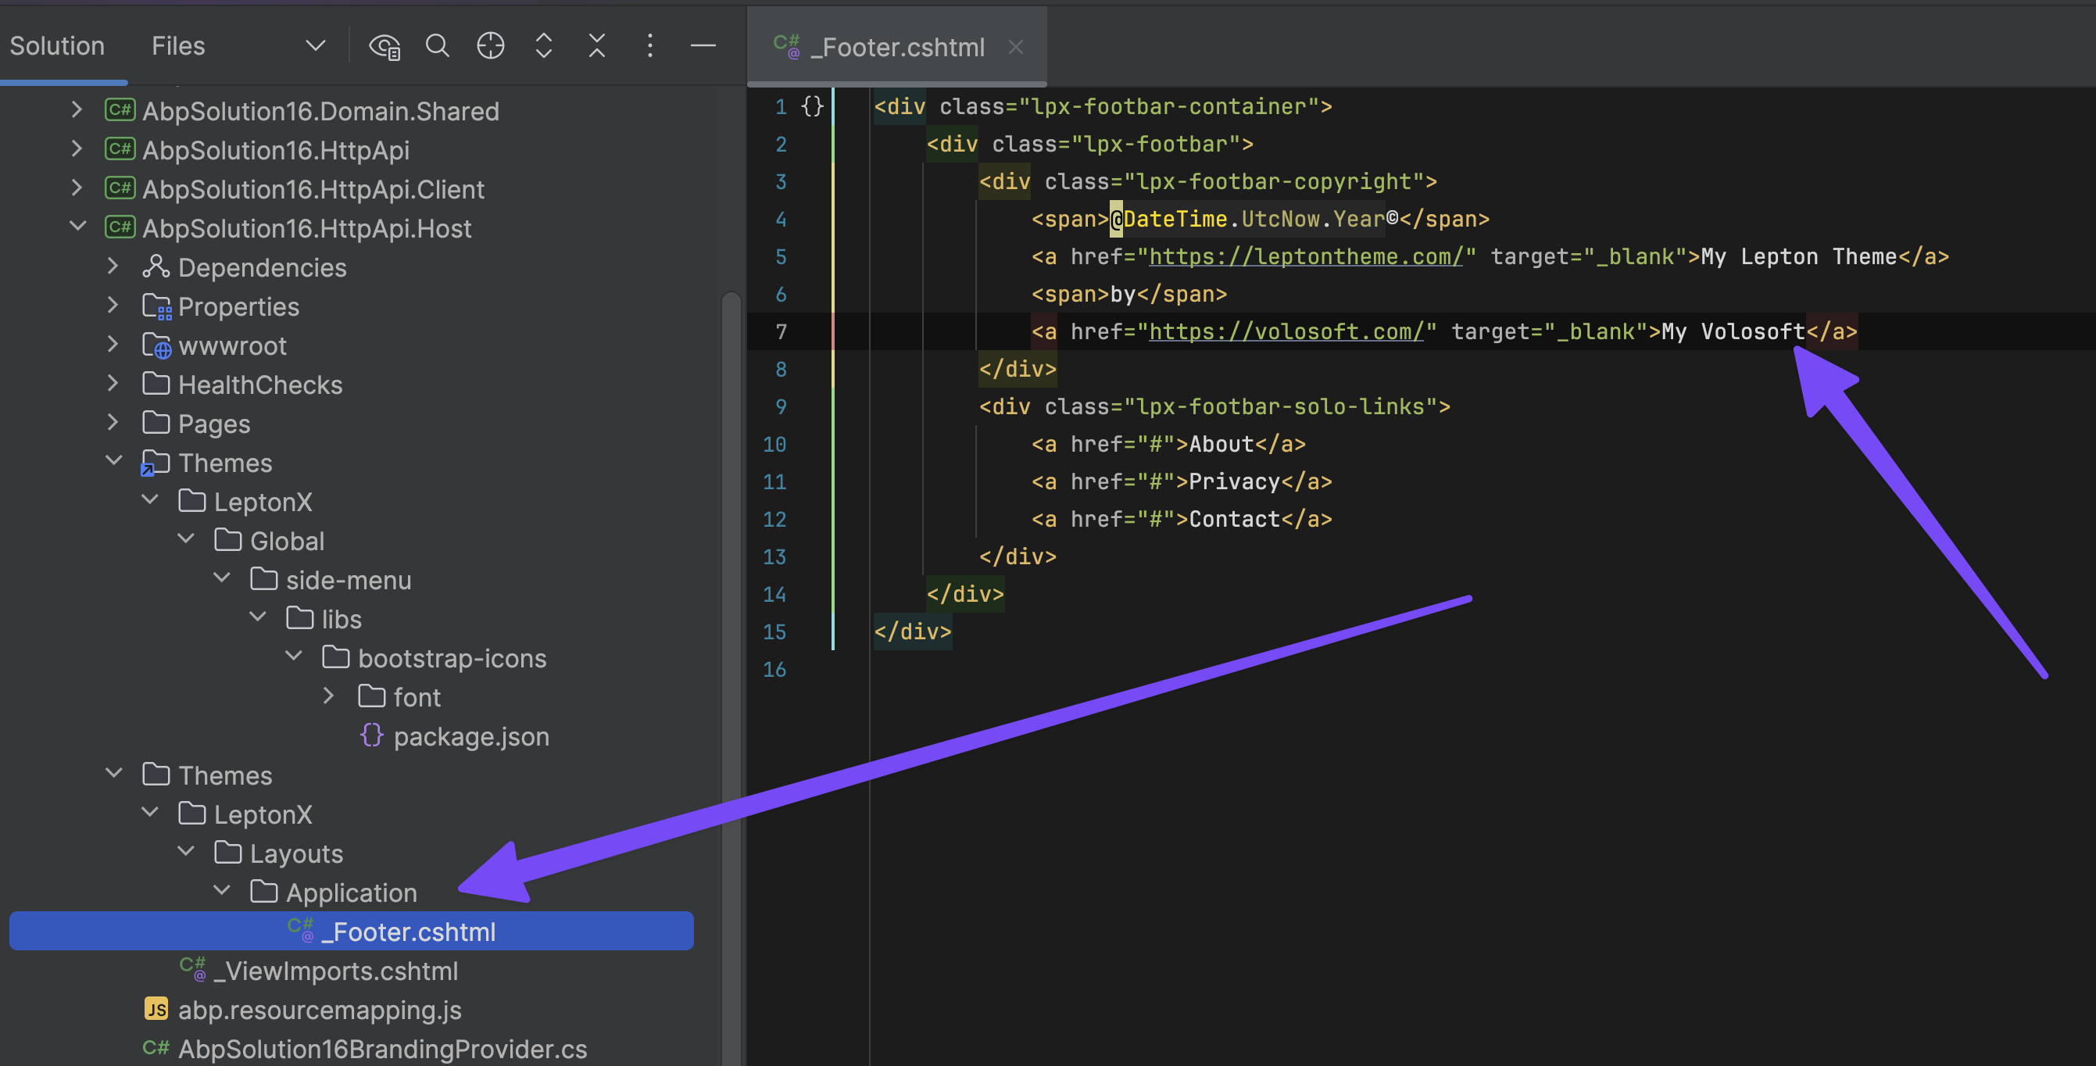The height and width of the screenshot is (1066, 2096).
Task: Click the leptontheme.com link in the code
Action: point(1305,257)
